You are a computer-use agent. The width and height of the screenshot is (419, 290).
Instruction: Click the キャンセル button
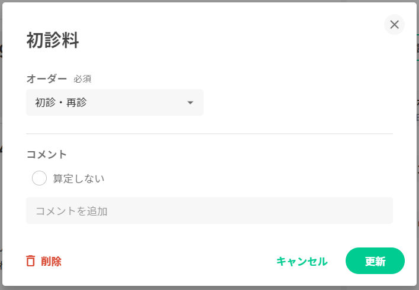(301, 262)
